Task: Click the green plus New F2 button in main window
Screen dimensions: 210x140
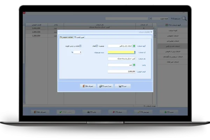Action: pyautogui.click(x=169, y=112)
